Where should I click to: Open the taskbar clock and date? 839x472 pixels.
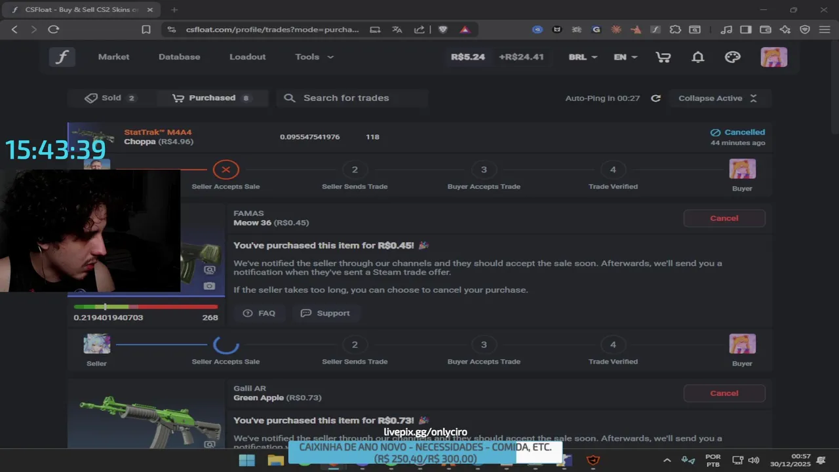tap(790, 460)
